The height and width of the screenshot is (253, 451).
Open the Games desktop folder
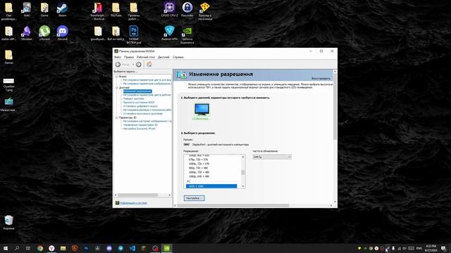[8, 57]
